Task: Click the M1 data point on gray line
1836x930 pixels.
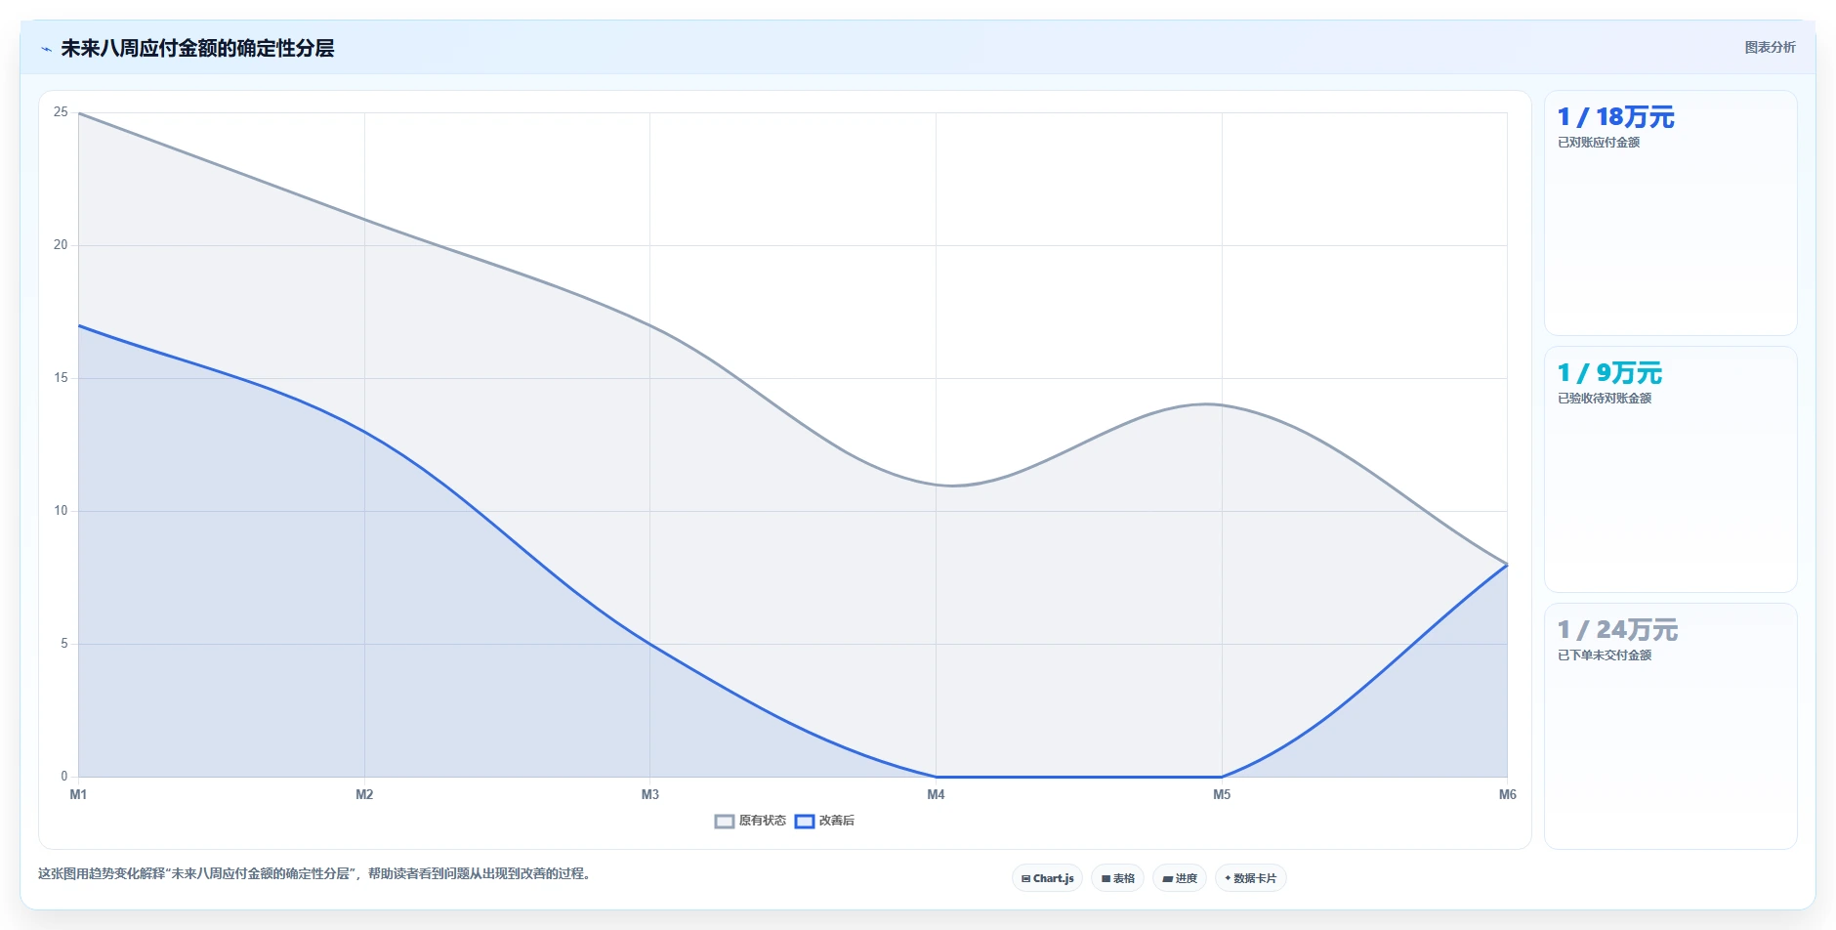Action: (79, 113)
